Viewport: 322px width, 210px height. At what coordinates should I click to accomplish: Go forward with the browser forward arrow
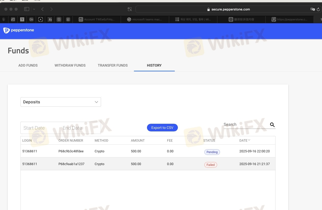click(x=52, y=9)
